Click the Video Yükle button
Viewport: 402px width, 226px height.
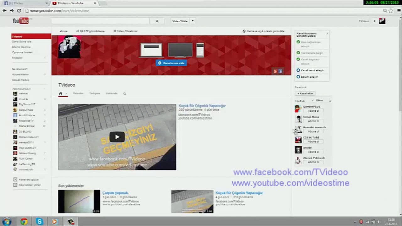point(180,21)
